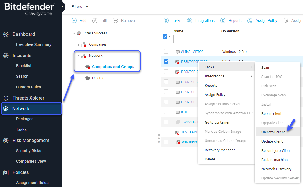The width and height of the screenshot is (303, 187).
Task: Open Executive Summary in sidebar
Action: click(x=34, y=44)
